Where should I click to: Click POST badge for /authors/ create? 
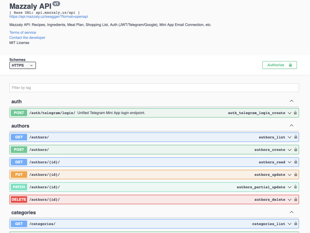(19, 150)
